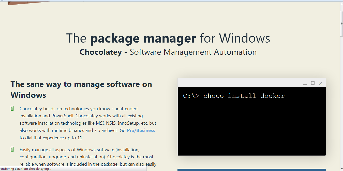Click the 'Chocolatey - Software Management Automation' subtitle
The height and width of the screenshot is (171, 343).
point(168,52)
